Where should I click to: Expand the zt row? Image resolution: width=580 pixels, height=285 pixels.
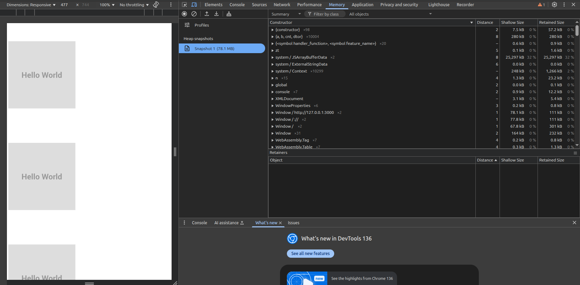[272, 50]
